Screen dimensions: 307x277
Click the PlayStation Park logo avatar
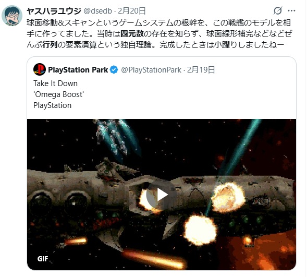coord(40,69)
